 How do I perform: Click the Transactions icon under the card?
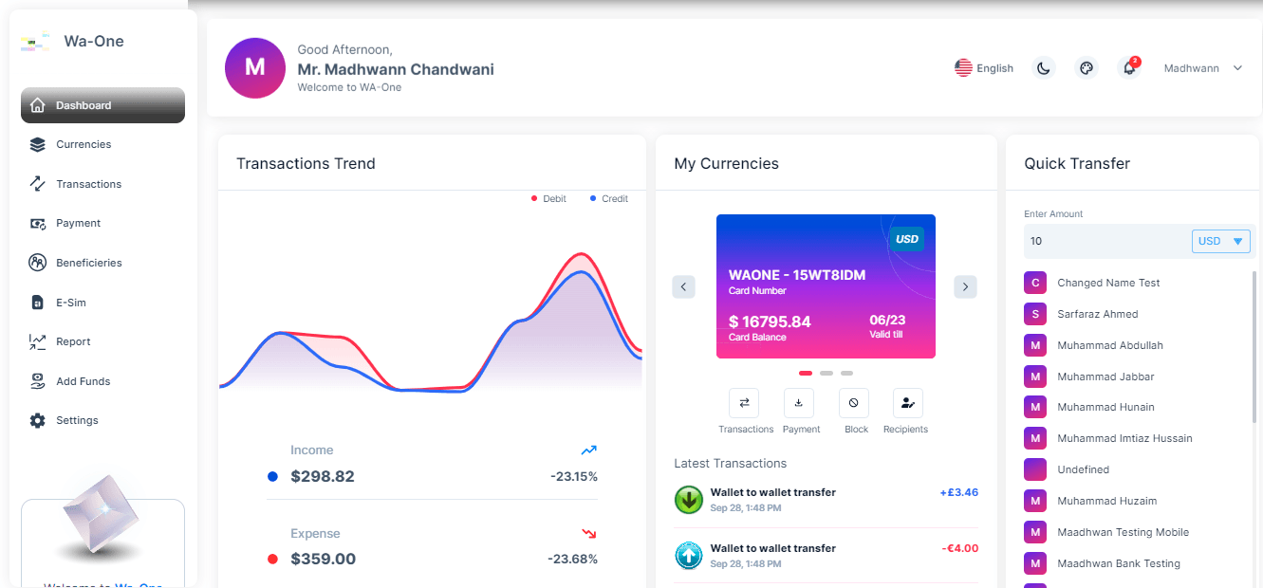point(744,403)
